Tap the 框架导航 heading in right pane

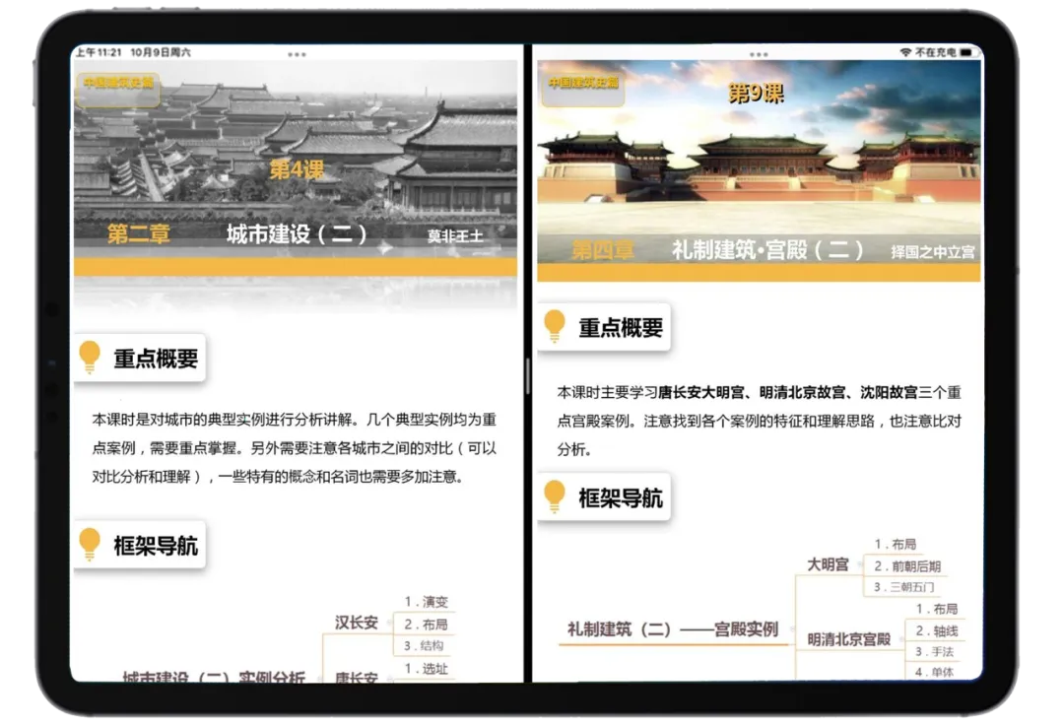[x=621, y=498]
